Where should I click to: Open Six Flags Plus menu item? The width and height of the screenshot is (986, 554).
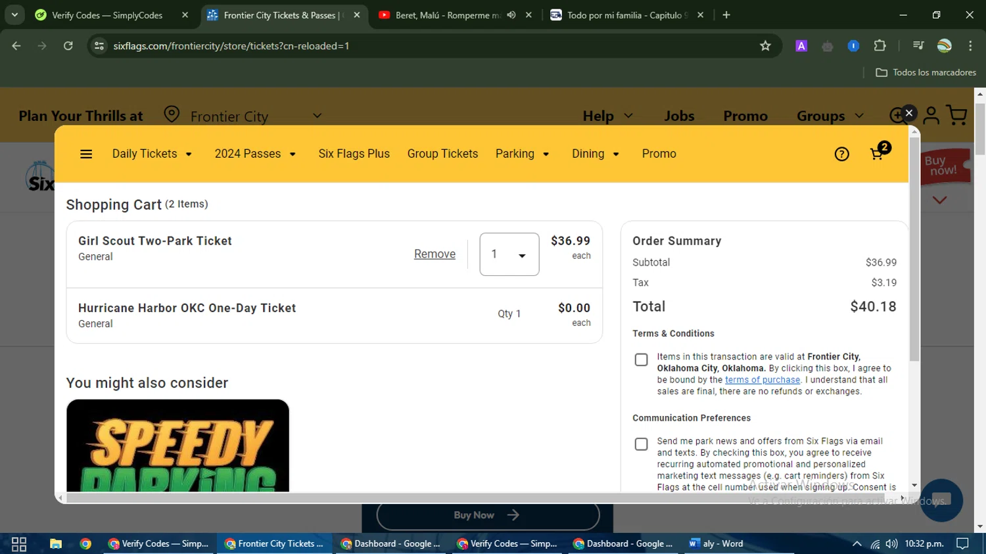(354, 154)
